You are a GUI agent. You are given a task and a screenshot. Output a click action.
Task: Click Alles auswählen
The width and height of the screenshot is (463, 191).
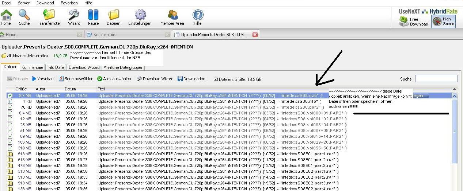tap(114, 79)
